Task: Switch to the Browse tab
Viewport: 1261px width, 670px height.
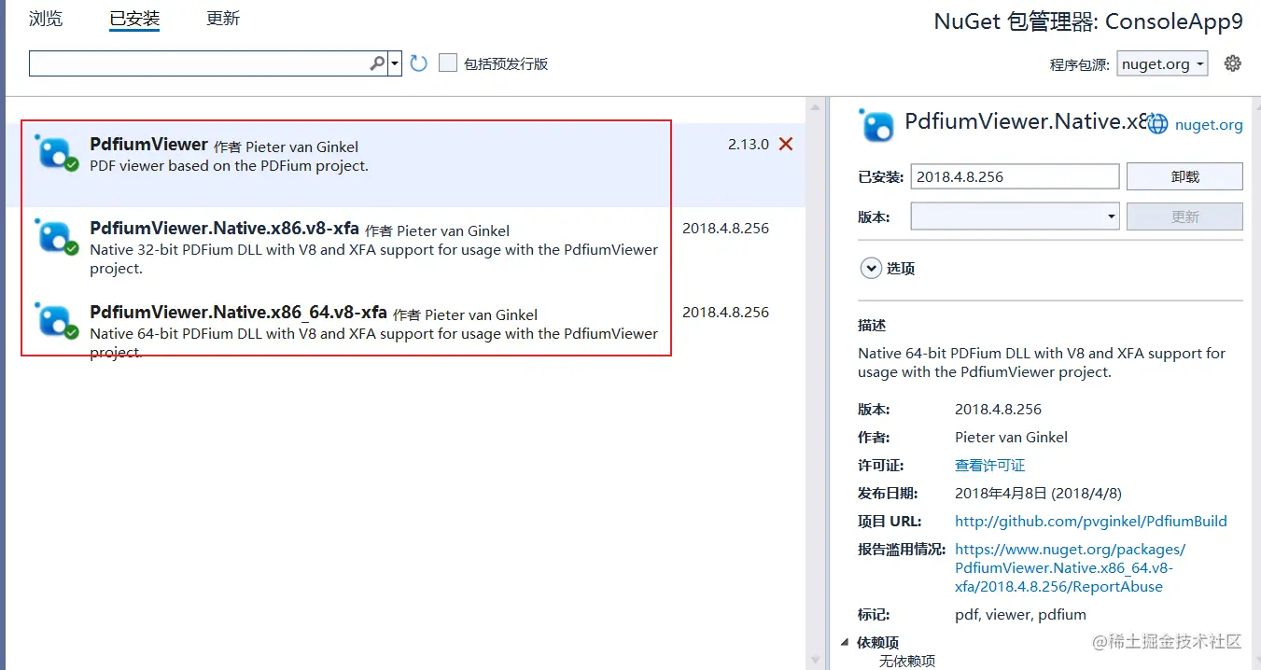Action: click(46, 18)
